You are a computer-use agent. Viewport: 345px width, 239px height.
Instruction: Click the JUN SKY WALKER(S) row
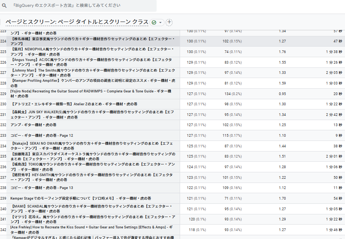93,114
